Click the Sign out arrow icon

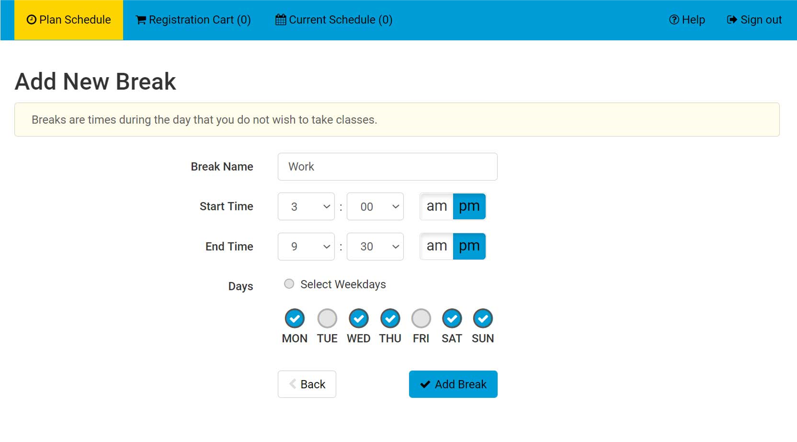732,20
